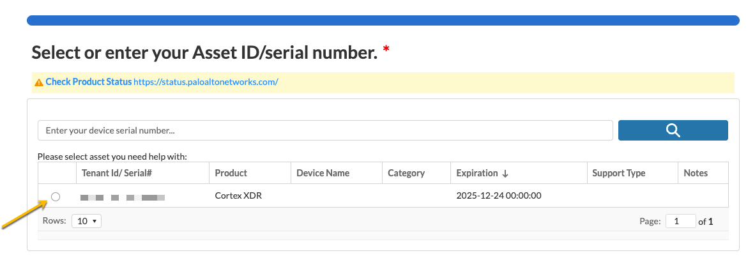The width and height of the screenshot is (755, 260).
Task: Open the Check Product Status link
Action: pos(89,82)
